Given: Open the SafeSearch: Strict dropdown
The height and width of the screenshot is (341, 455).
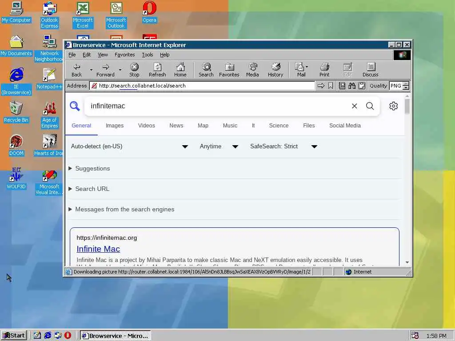Looking at the screenshot, I should [283, 147].
